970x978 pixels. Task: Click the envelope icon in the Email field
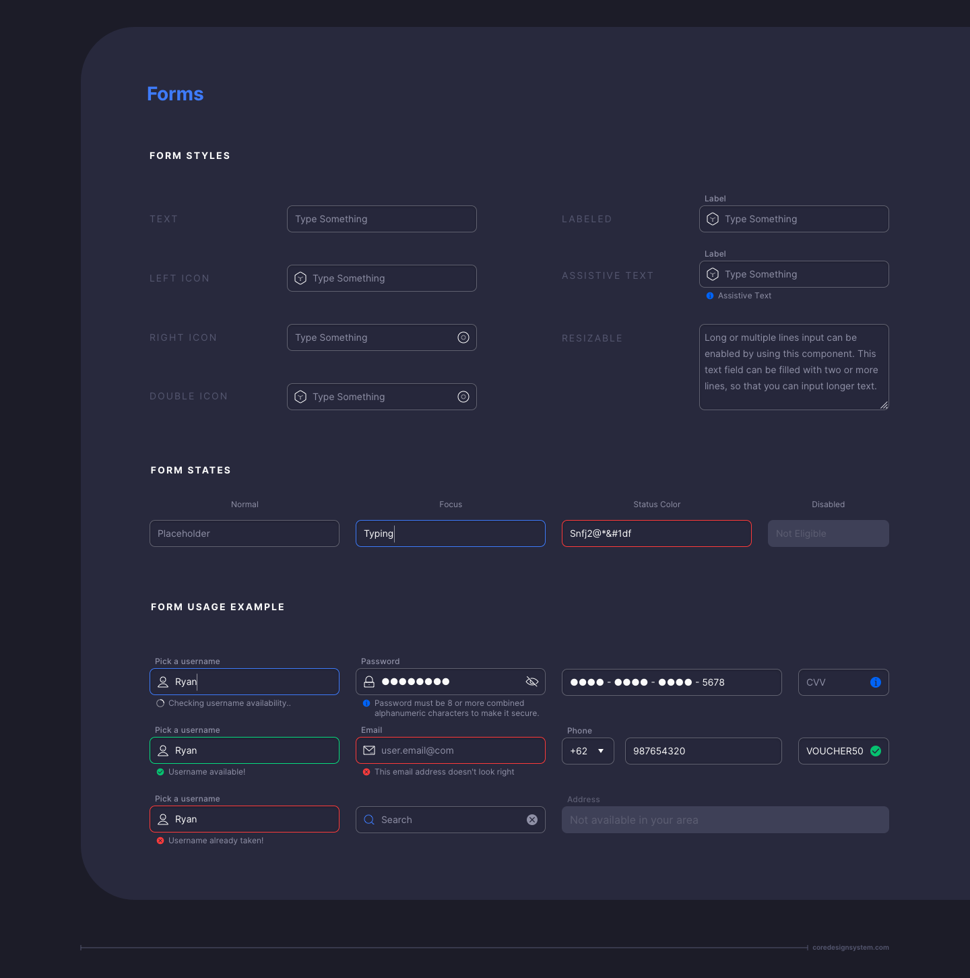click(x=369, y=750)
